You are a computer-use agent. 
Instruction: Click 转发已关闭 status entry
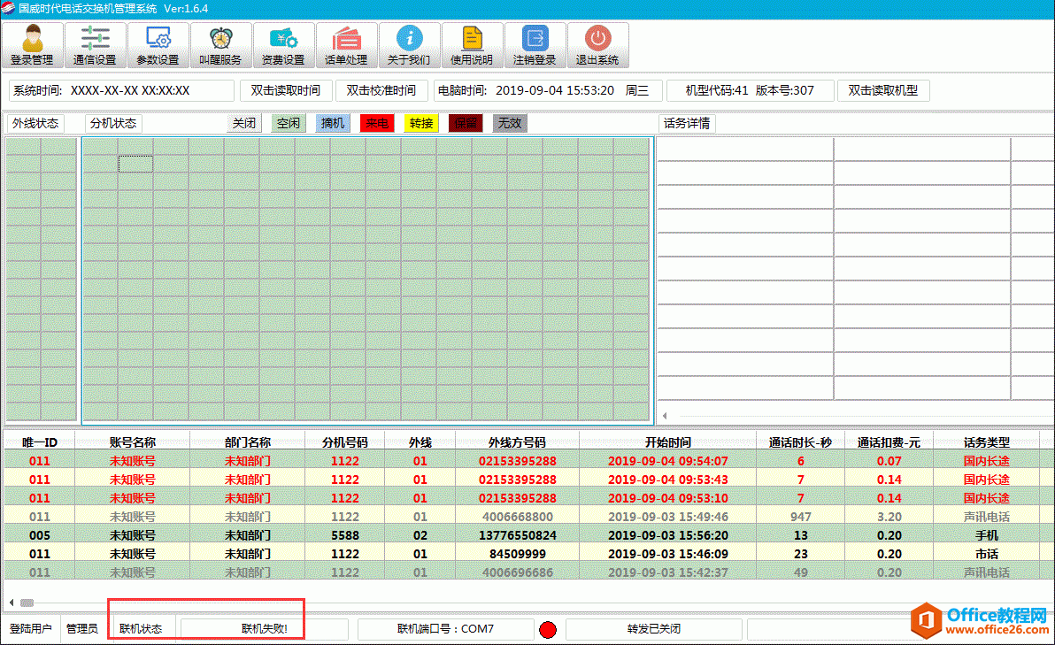653,629
